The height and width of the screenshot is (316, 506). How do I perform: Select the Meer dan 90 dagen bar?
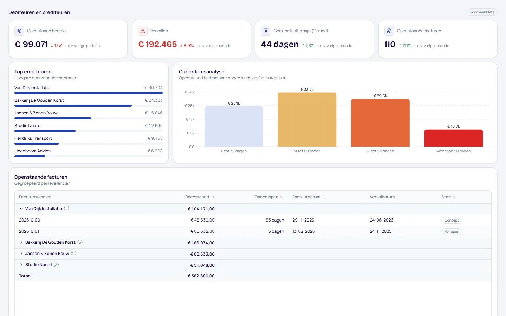click(x=454, y=138)
